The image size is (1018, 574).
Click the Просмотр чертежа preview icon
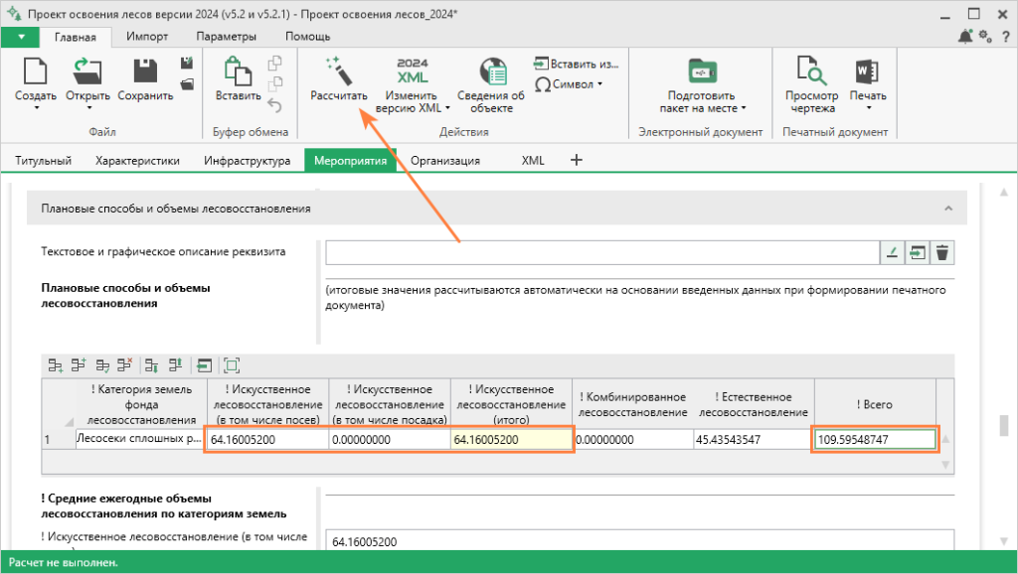(812, 72)
